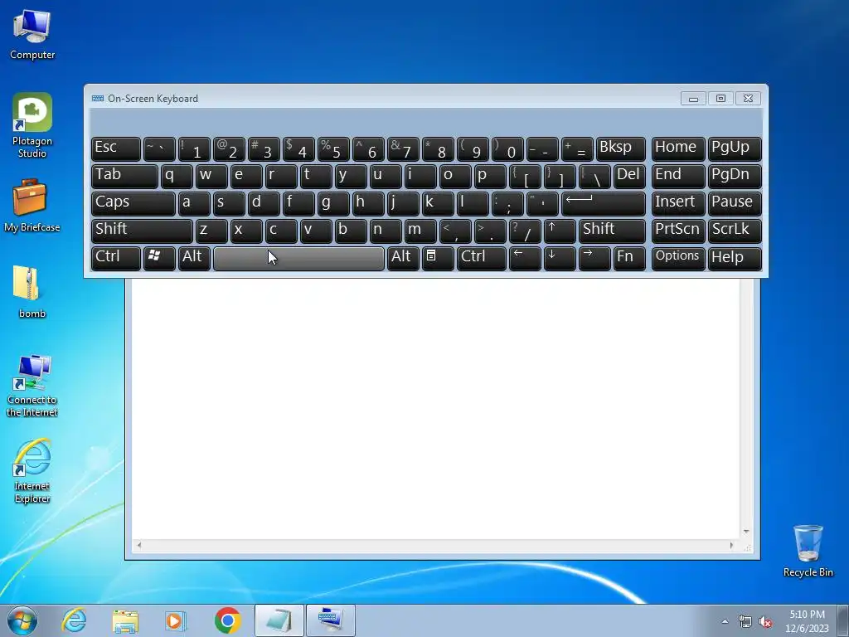
Task: Click the Del key
Action: (630, 177)
